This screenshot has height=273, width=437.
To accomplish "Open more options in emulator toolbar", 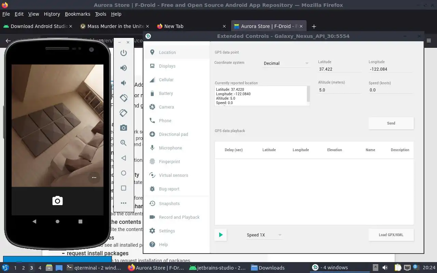I will (124, 203).
